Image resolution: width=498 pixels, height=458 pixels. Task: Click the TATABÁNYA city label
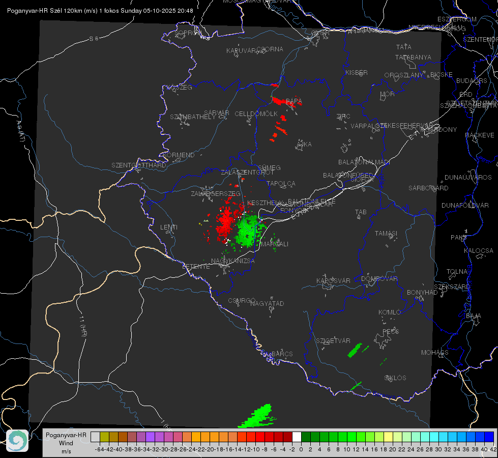click(x=413, y=57)
